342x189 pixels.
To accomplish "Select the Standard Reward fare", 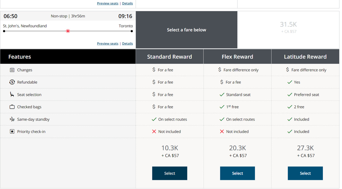I will pos(170,173).
